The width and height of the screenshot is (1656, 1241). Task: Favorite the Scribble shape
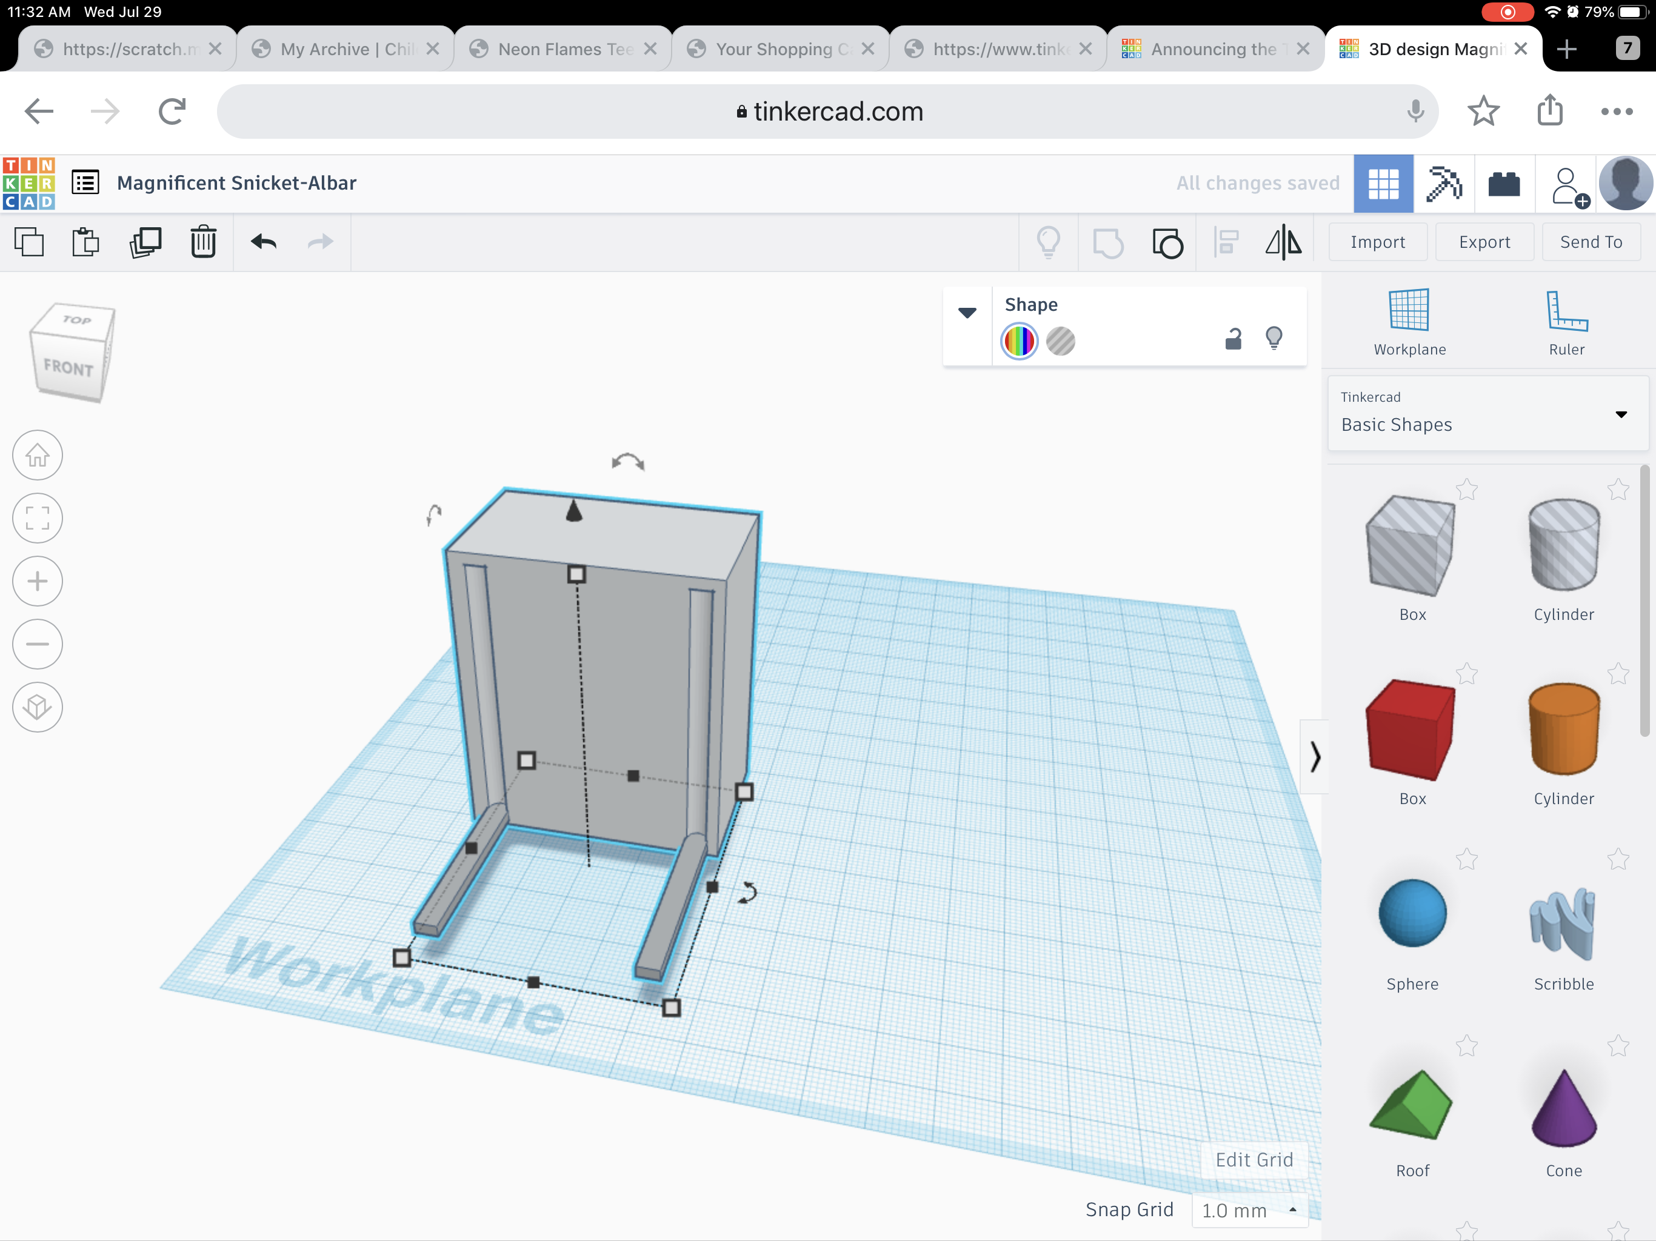[1618, 859]
